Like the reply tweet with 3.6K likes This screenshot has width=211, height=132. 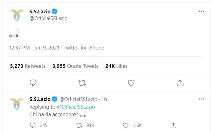pos(126,125)
